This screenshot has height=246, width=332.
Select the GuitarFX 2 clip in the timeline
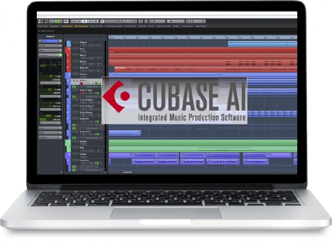point(125,133)
